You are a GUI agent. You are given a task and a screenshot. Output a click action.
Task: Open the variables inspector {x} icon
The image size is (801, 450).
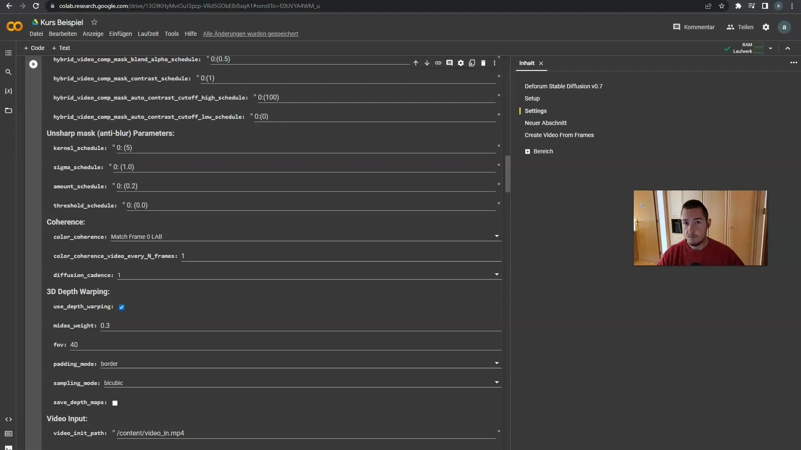[8, 91]
